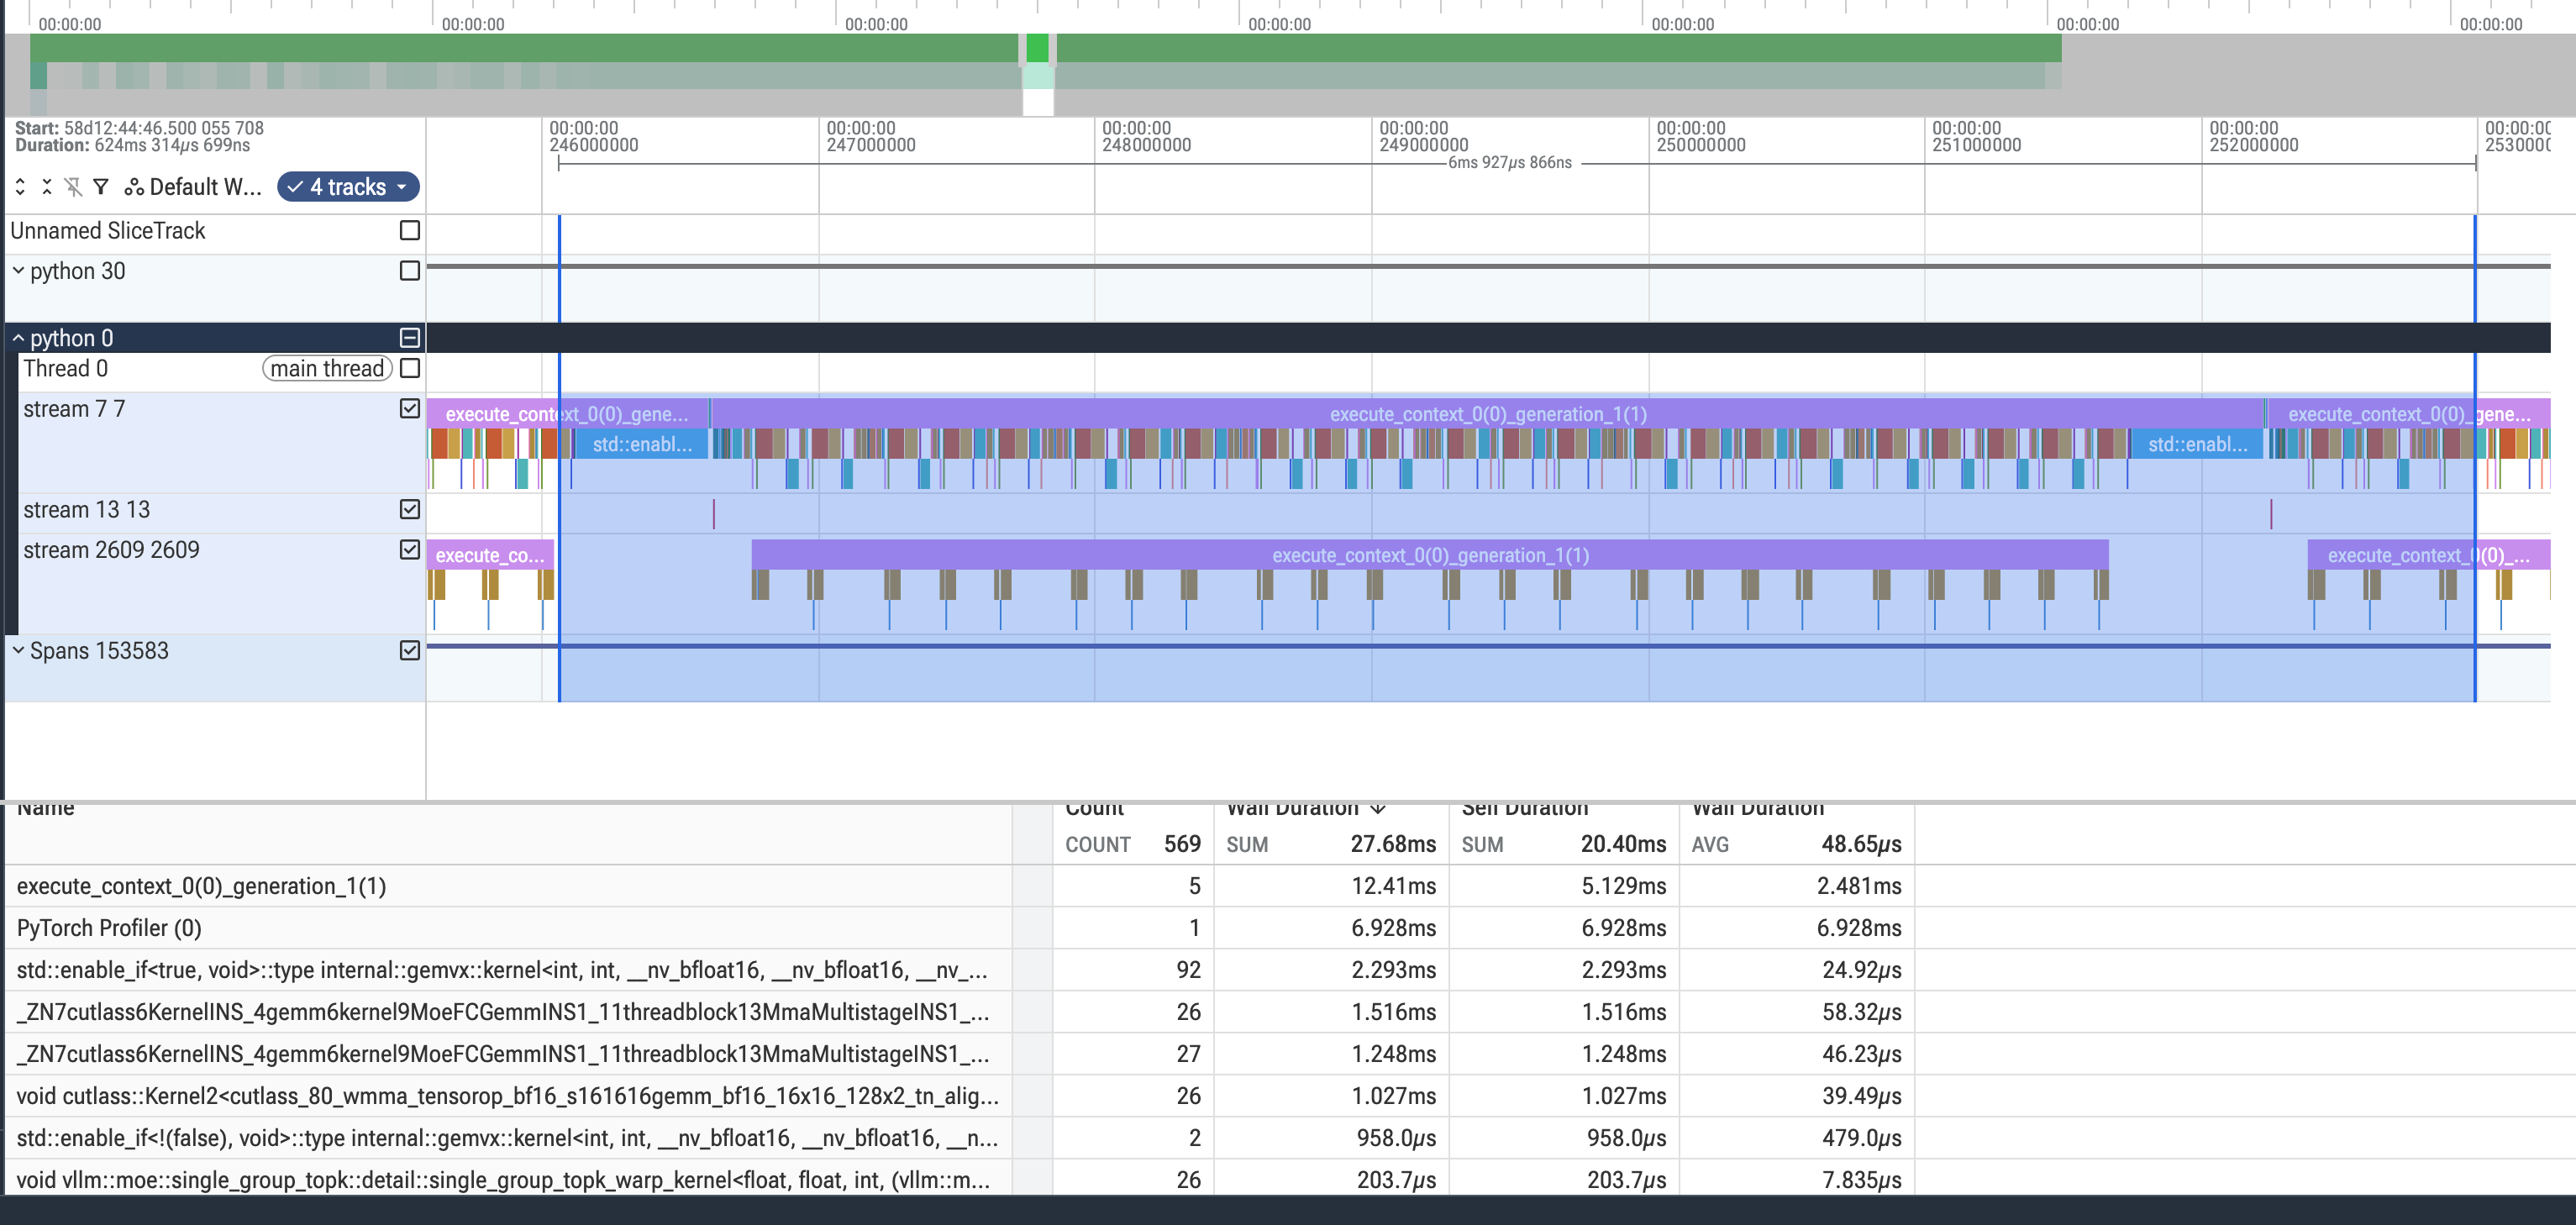This screenshot has width=2576, height=1225.
Task: Select the Unnamed SliceTrack row label
Action: click(108, 231)
